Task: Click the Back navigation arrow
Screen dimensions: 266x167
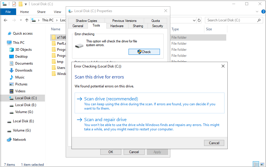Action: (x=5, y=20)
